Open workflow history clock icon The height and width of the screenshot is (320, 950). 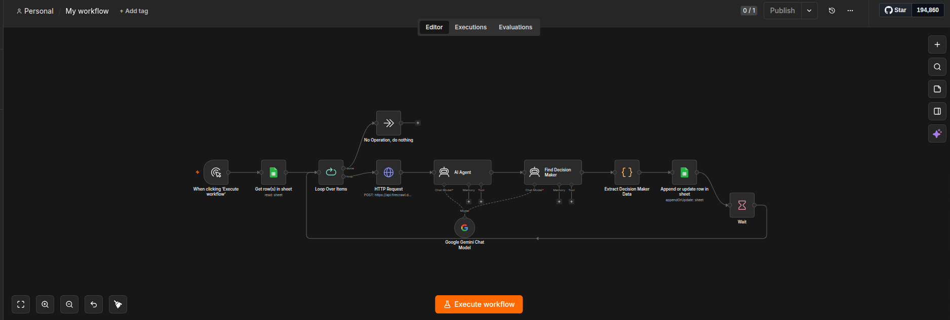tap(832, 11)
